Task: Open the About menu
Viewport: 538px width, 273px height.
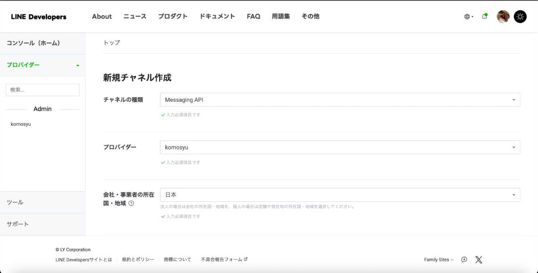Action: coord(102,16)
